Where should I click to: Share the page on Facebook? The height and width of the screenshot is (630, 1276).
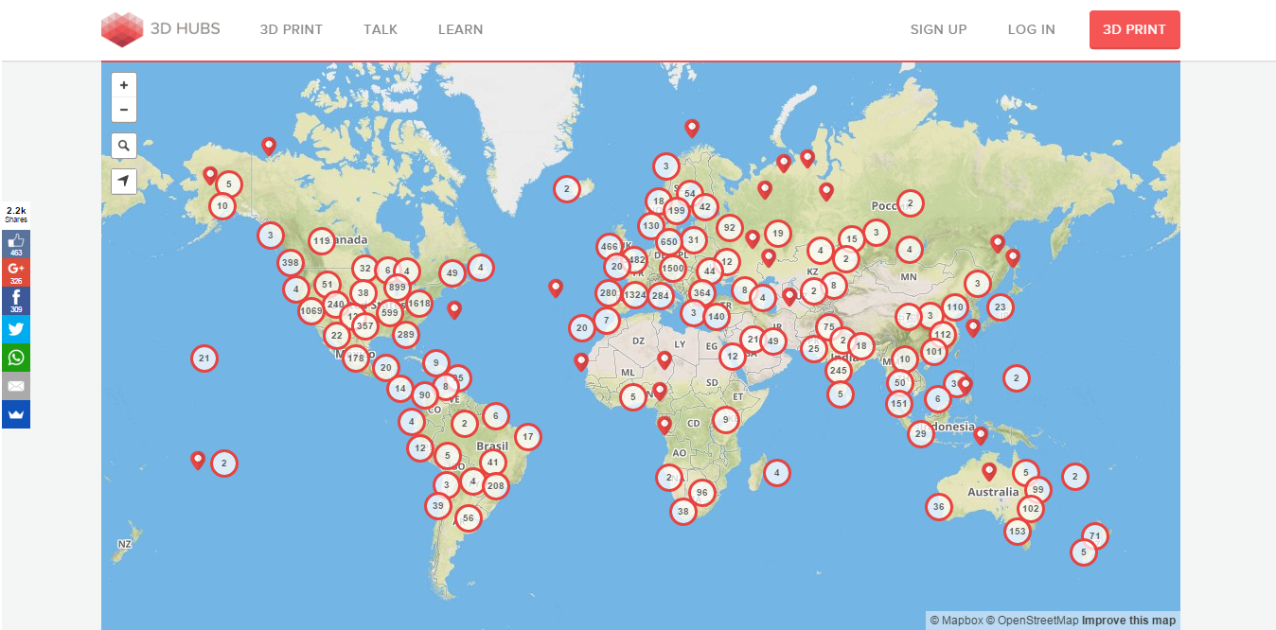(x=15, y=301)
